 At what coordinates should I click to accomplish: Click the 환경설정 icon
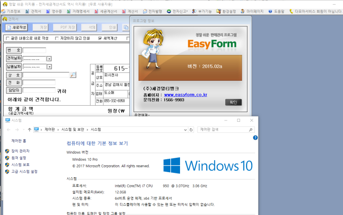point(218,12)
